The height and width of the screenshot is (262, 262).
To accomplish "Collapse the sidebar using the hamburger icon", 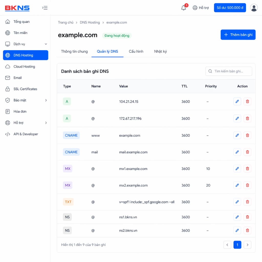I will (x=45, y=8).
